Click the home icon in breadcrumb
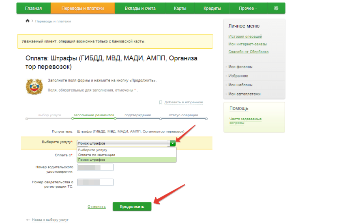This screenshot has height=224, width=343. (27, 21)
